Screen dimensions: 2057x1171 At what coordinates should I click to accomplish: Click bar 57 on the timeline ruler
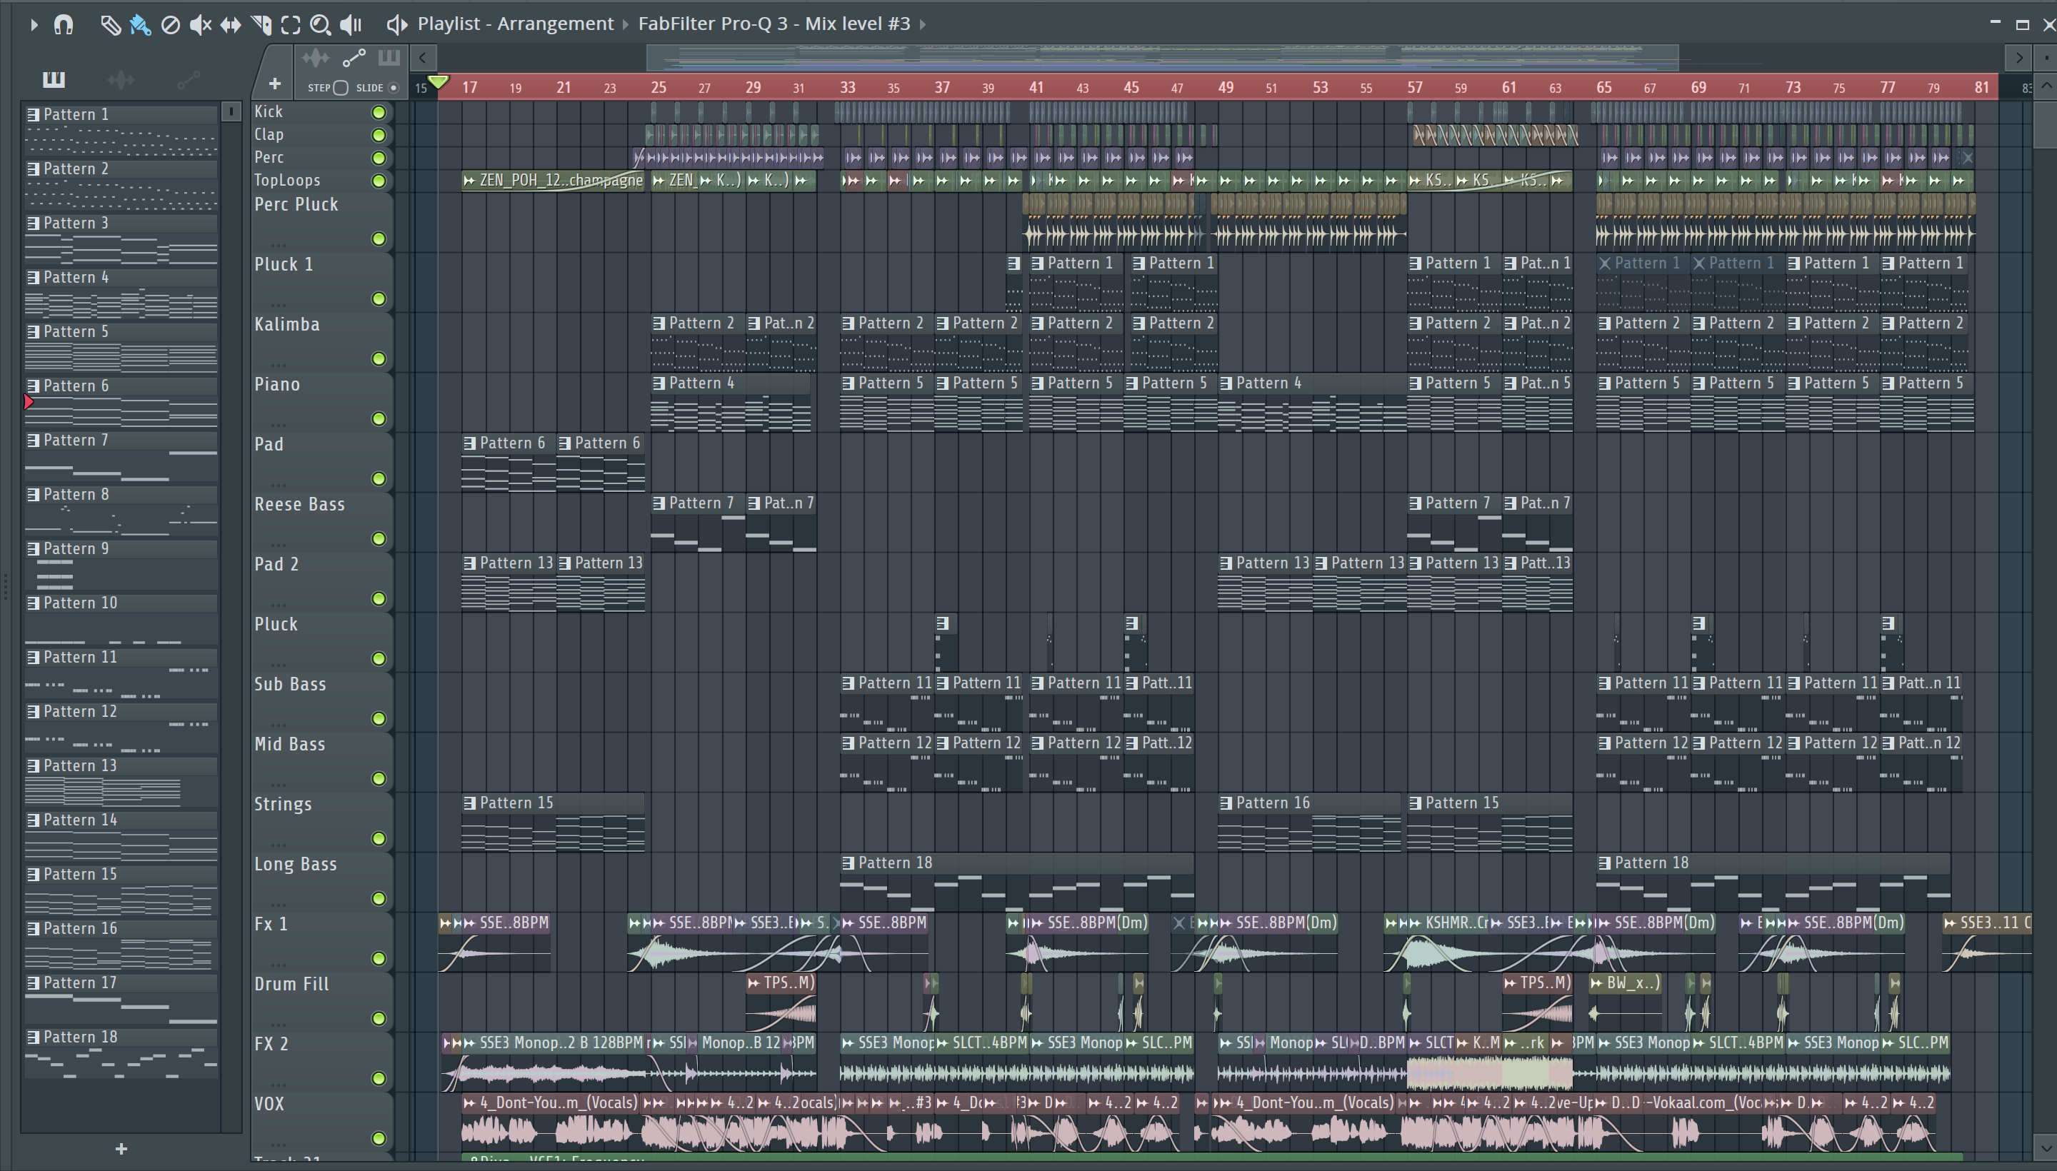pos(1415,88)
